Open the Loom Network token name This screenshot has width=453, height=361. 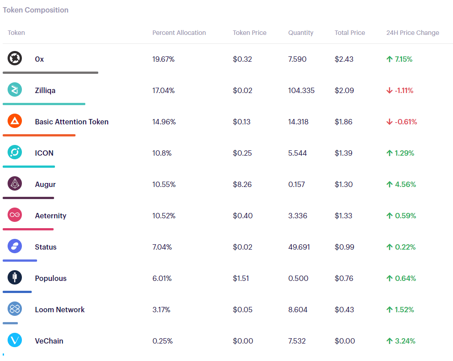tap(60, 310)
